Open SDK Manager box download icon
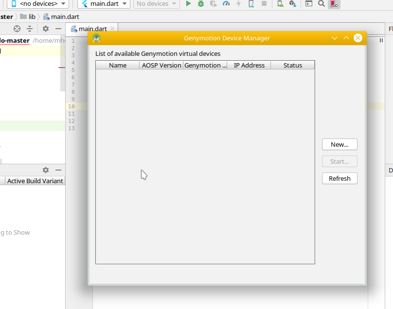The image size is (393, 309). click(293, 4)
